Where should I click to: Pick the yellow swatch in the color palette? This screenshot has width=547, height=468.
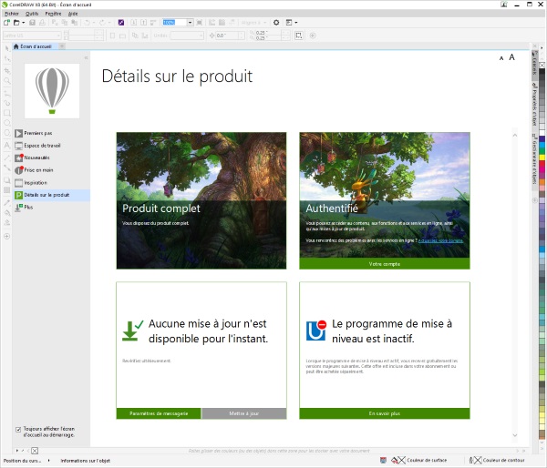[x=542, y=158]
